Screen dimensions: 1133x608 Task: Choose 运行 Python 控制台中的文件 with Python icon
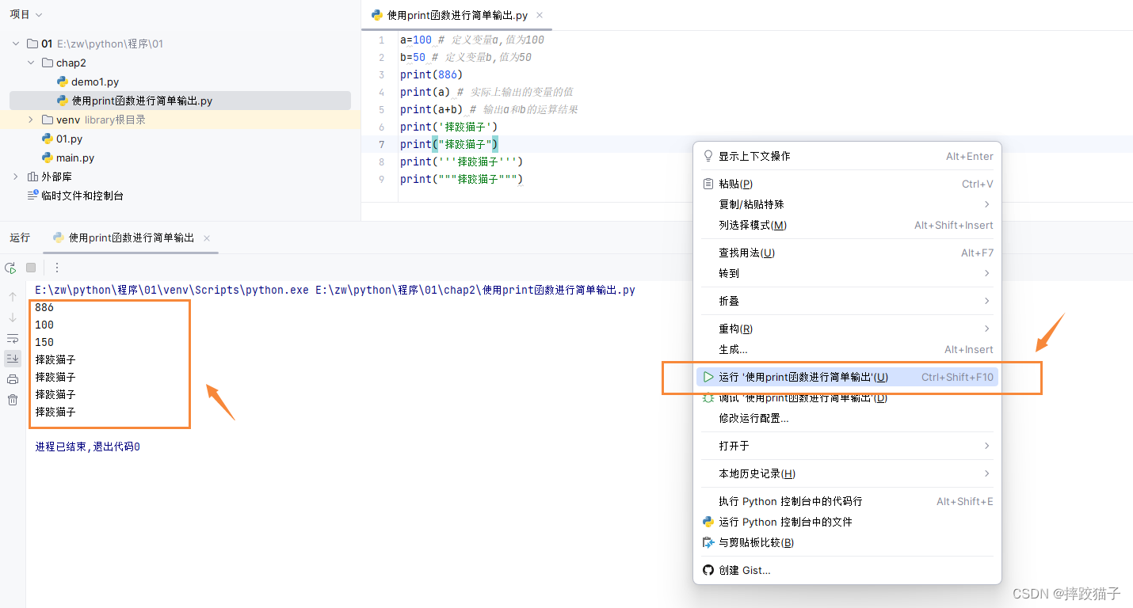(x=847, y=522)
